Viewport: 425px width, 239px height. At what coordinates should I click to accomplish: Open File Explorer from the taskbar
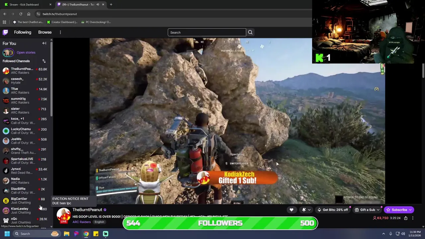(66, 234)
